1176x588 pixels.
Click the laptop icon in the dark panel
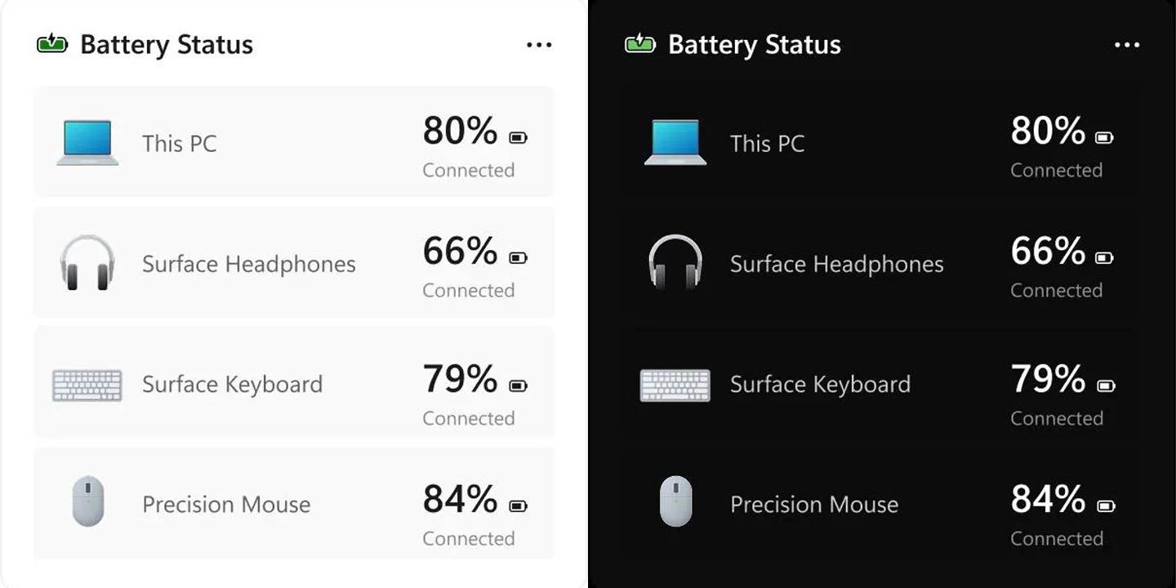coord(675,143)
